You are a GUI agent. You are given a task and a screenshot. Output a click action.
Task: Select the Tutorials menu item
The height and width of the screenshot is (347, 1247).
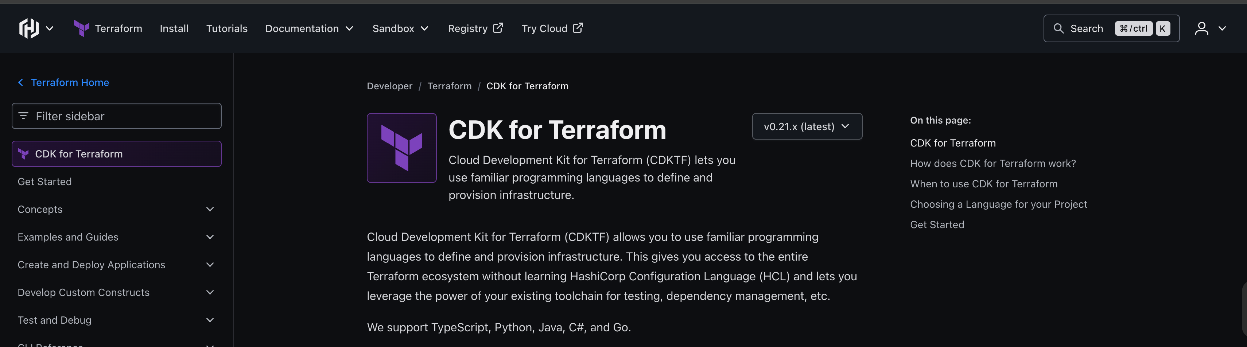click(226, 28)
